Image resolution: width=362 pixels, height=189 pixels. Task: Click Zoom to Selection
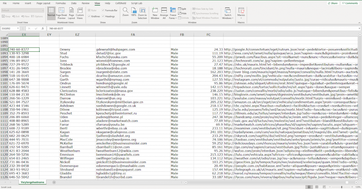click(x=142, y=13)
